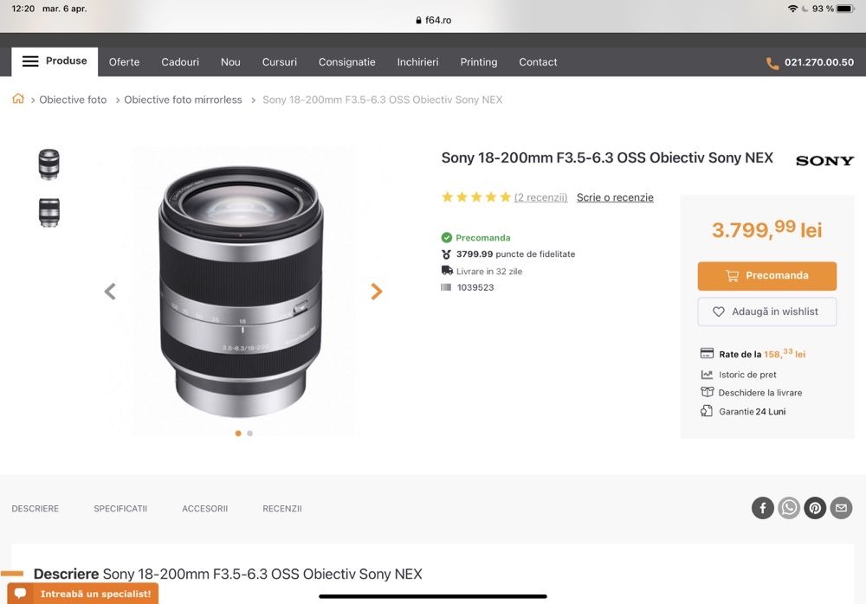Go to Cadouri section

tap(180, 61)
